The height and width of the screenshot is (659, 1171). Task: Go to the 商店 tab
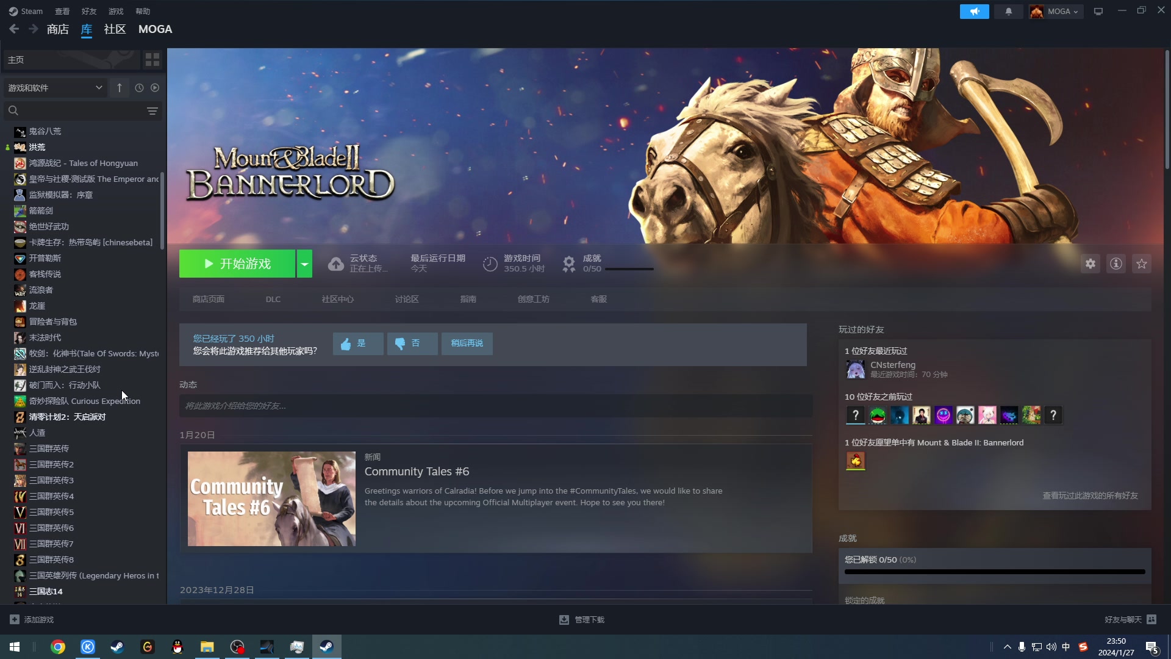(58, 29)
